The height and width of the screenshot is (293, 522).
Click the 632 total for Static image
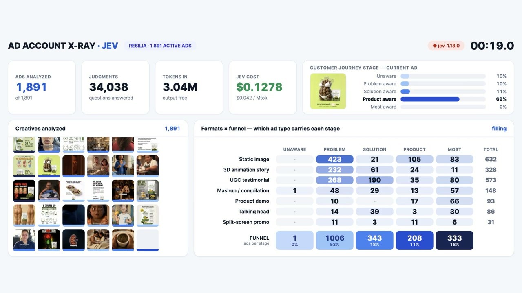point(491,160)
